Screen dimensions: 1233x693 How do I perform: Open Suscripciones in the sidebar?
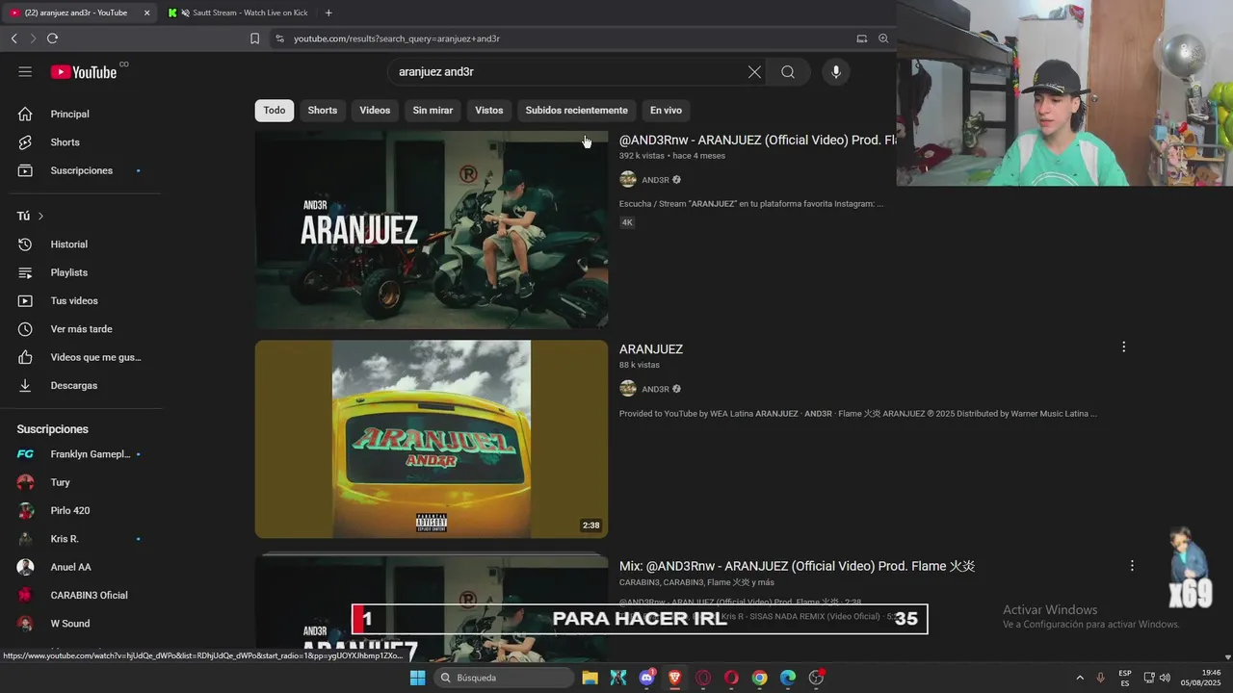[x=81, y=170]
